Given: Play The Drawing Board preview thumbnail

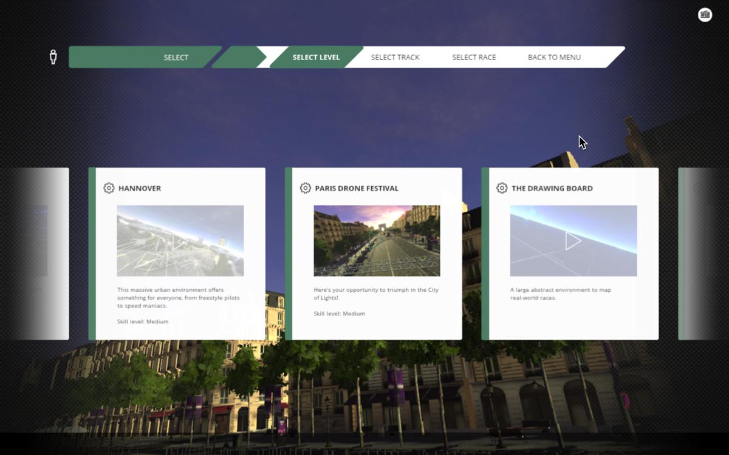Looking at the screenshot, I should [x=573, y=241].
